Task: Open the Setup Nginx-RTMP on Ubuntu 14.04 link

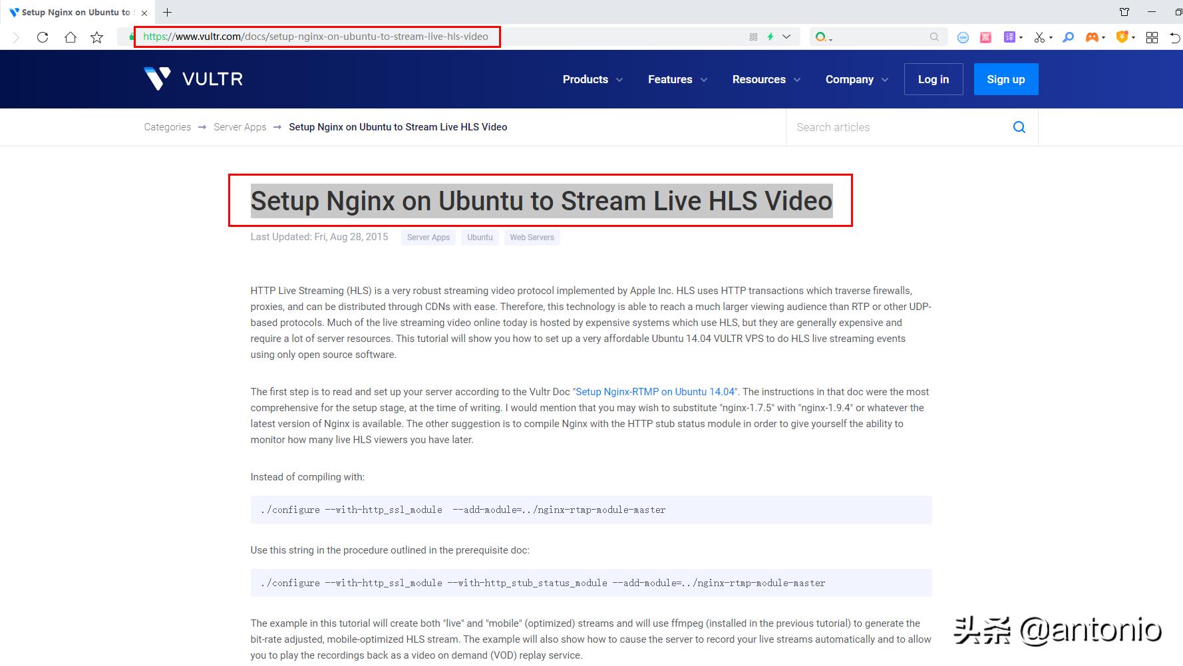Action: [655, 392]
